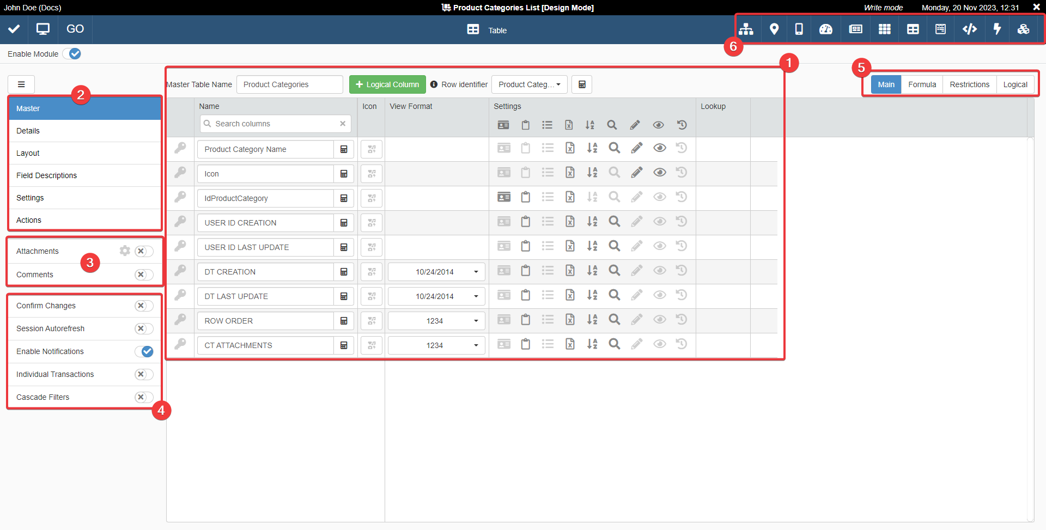
Task: Toggle the Enable Module switch
Action: click(x=72, y=54)
